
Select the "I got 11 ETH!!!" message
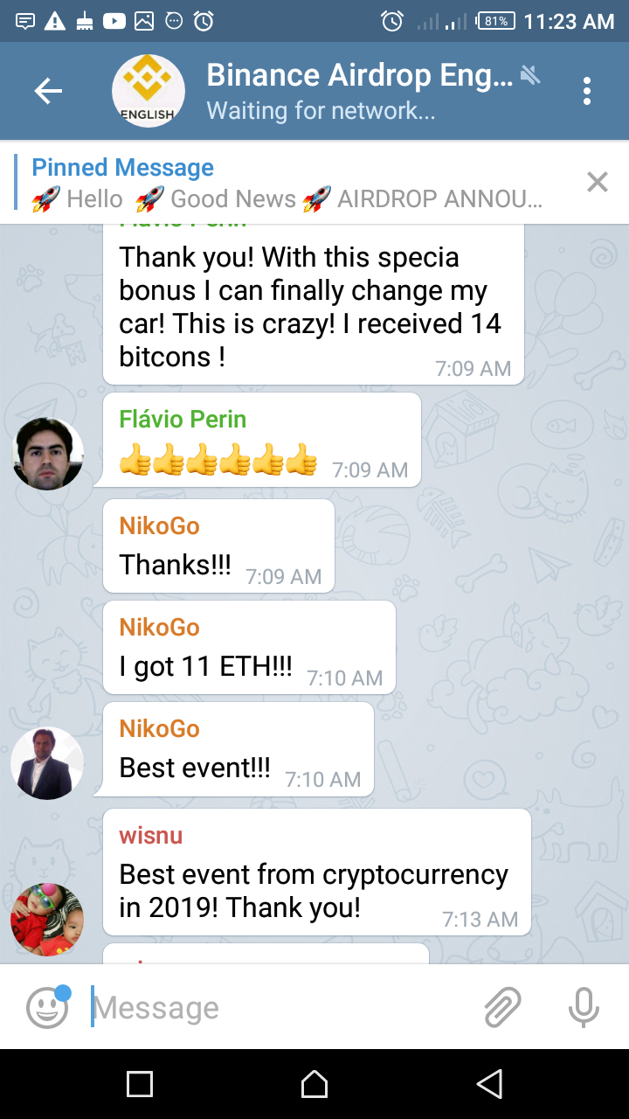(x=250, y=648)
